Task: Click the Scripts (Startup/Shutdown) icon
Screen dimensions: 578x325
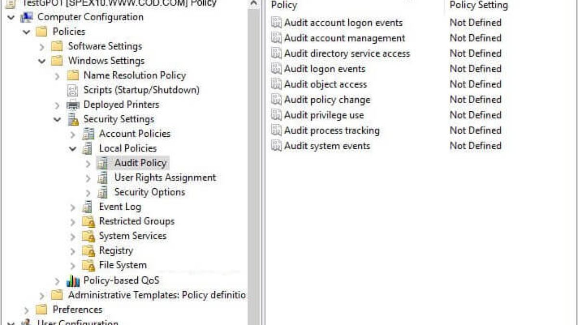Action: point(73,90)
